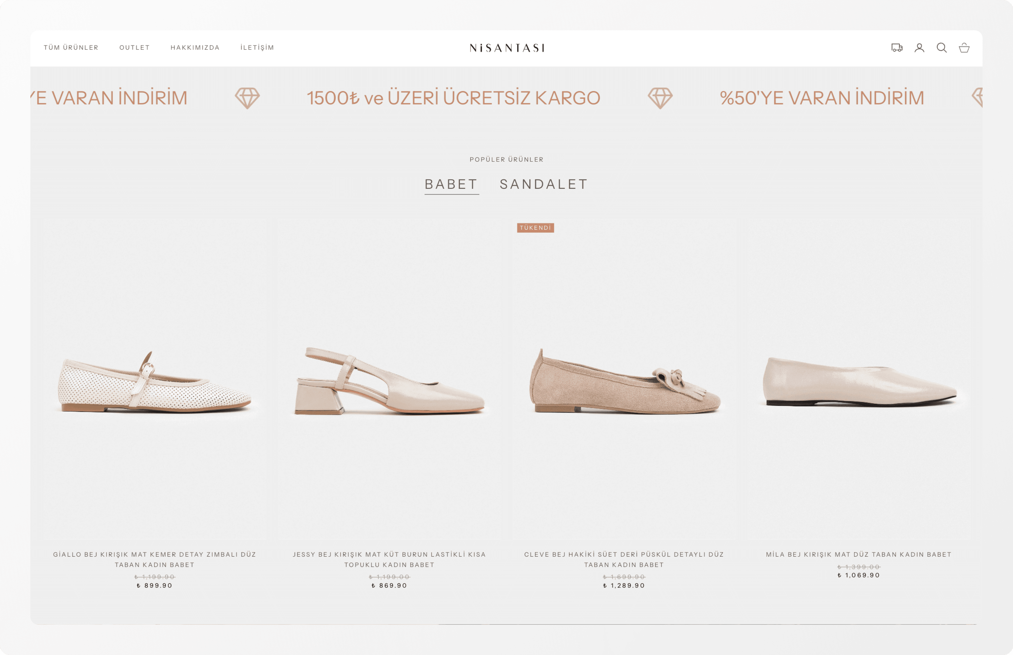The height and width of the screenshot is (655, 1013).
Task: Open the İLETİŞİM contact page
Action: coord(257,48)
